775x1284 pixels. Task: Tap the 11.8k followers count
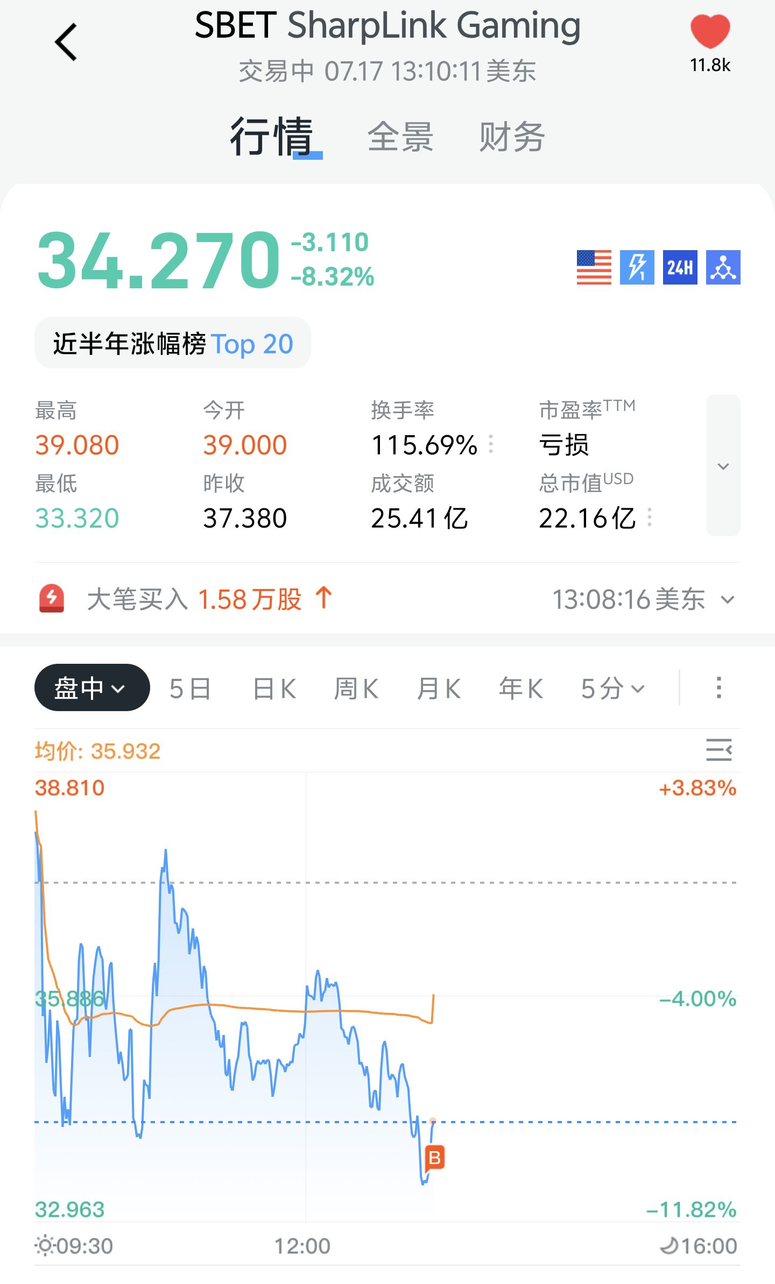710,65
